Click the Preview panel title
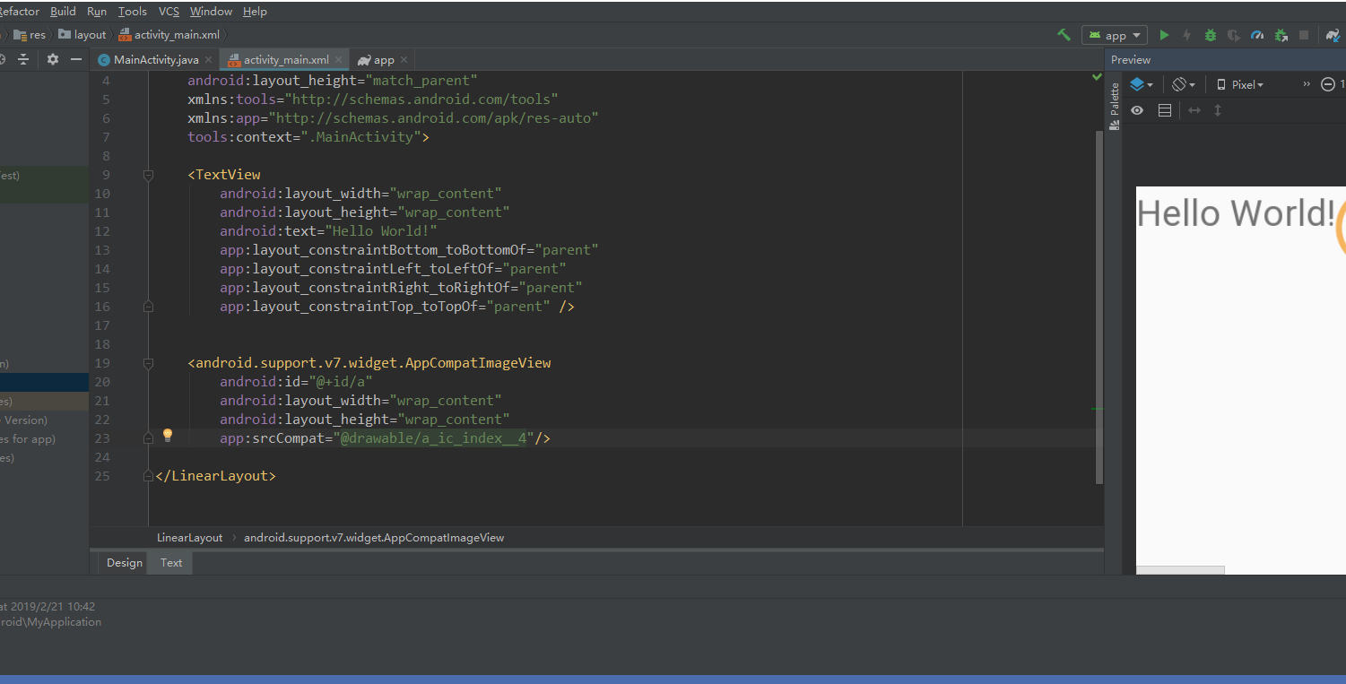Screen dimensions: 1346x684 click(x=1131, y=60)
